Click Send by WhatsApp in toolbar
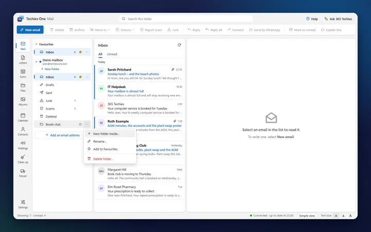 (x=264, y=30)
